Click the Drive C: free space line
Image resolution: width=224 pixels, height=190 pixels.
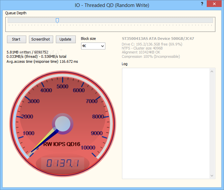click(x=152, y=44)
